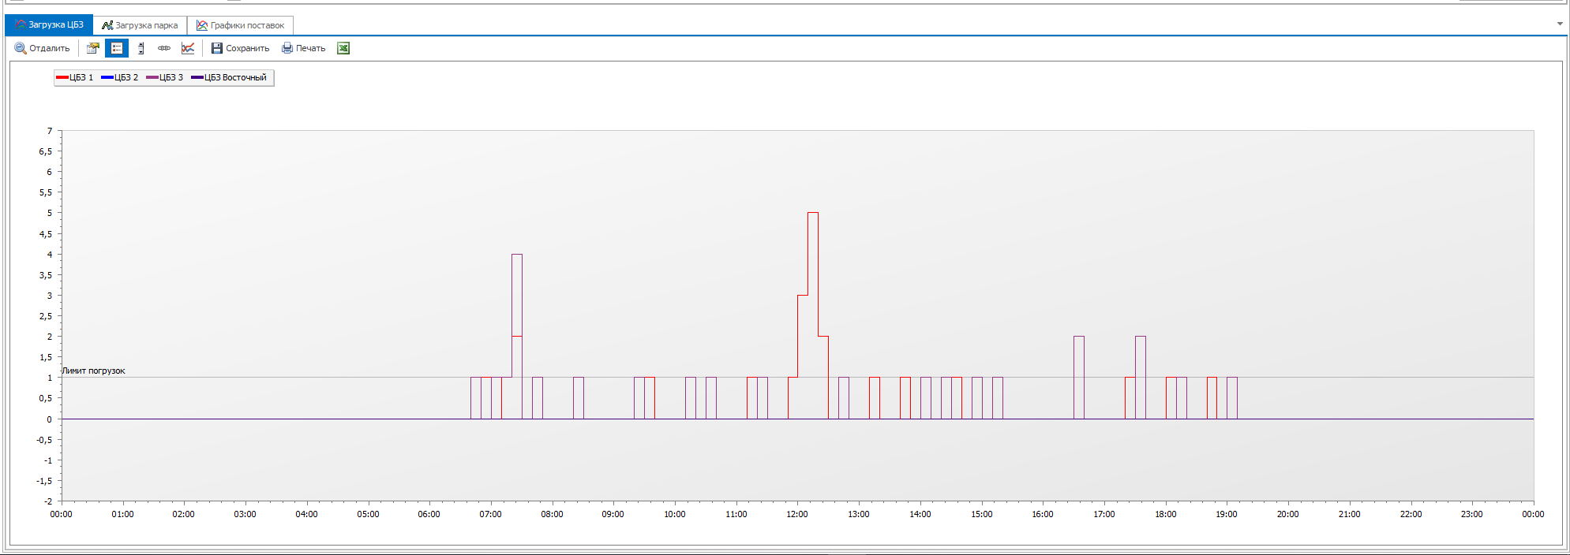1570x555 pixels.
Task: Open chart properties icon in toolbar
Action: (x=93, y=49)
